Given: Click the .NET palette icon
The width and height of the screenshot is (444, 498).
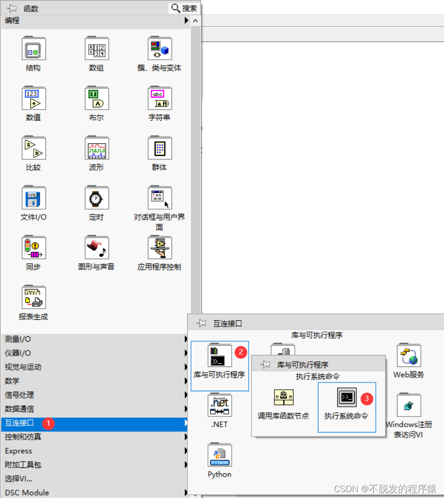Looking at the screenshot, I should 219,405.
